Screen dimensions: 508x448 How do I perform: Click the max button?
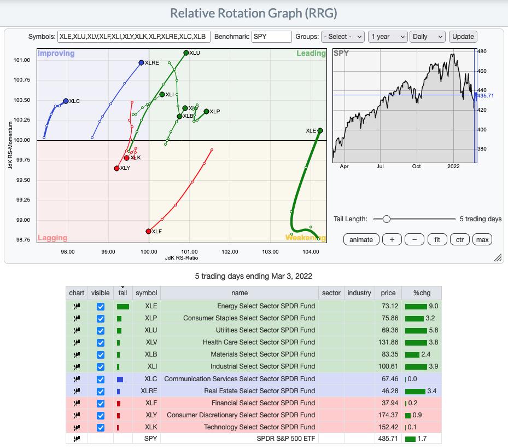482,240
